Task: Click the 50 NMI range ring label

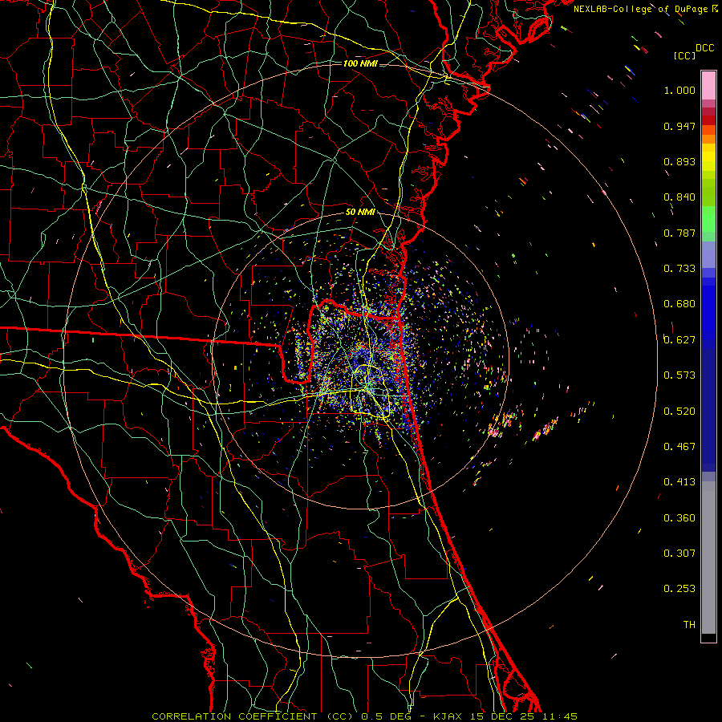Action: point(360,212)
